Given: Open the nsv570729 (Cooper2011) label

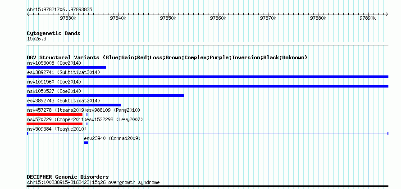Looking at the screenshot, I should [x=57, y=119].
